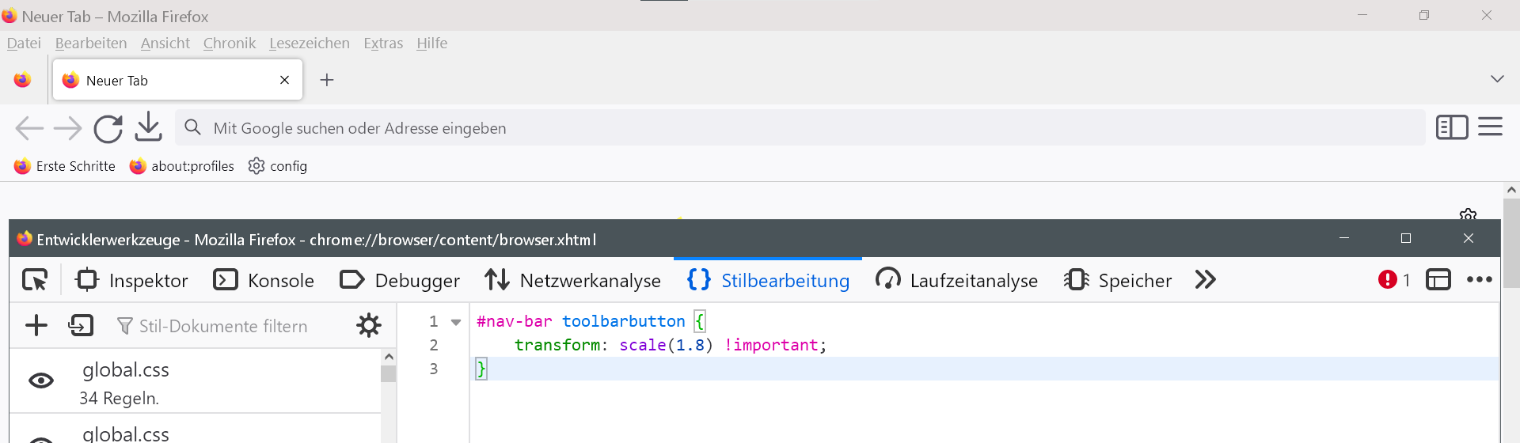Create a new style sheet
Viewport: 1520px width, 443px height.
point(36,325)
